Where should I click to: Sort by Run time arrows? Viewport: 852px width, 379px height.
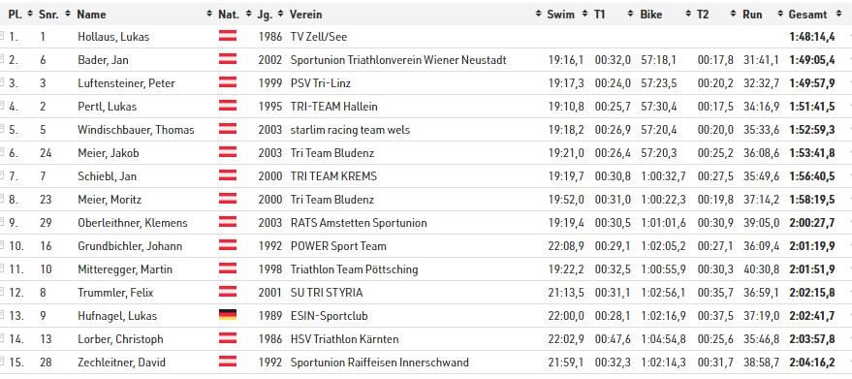point(781,15)
